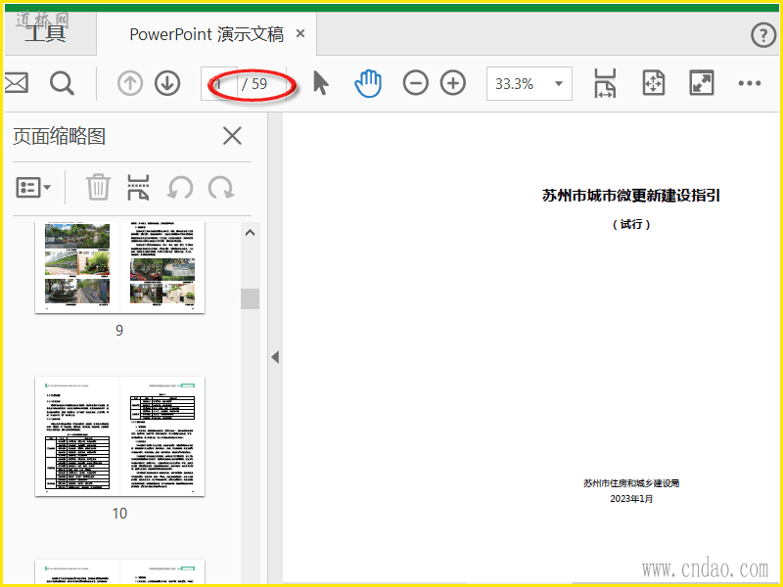Go to previous page arrow

pyautogui.click(x=130, y=83)
